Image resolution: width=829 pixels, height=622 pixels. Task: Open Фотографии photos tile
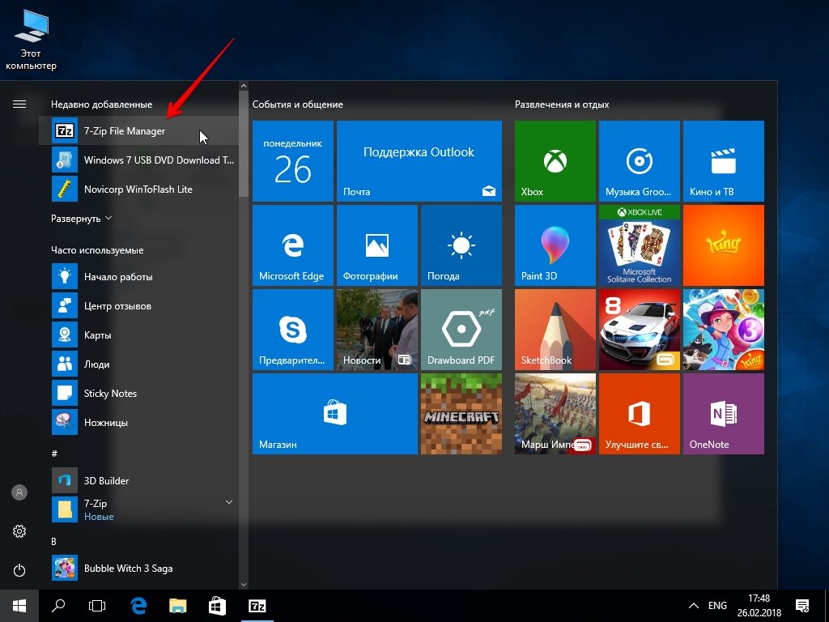[377, 245]
